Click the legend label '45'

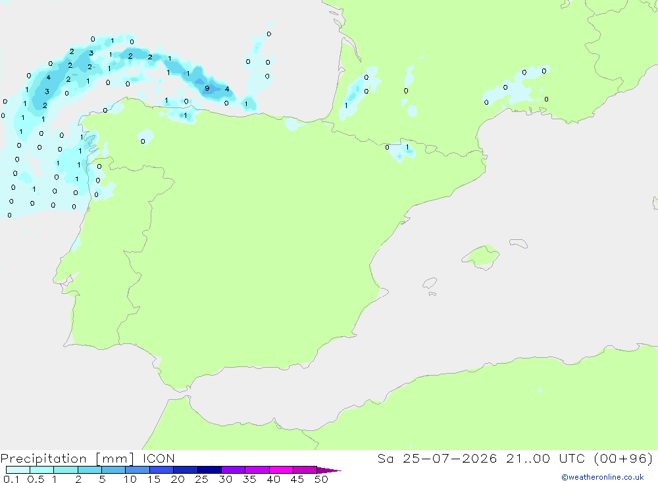click(297, 479)
